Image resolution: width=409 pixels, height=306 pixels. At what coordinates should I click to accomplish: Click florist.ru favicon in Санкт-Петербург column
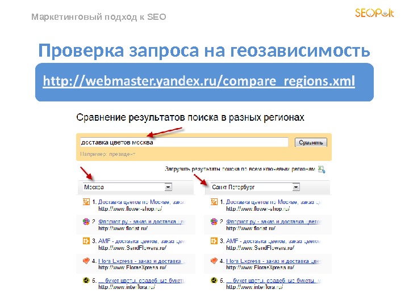[214, 222]
